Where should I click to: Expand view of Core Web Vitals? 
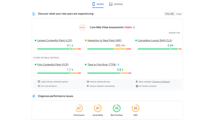(174, 33)
